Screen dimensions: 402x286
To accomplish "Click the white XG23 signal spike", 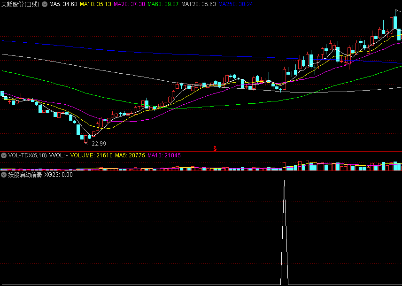I will [284, 232].
